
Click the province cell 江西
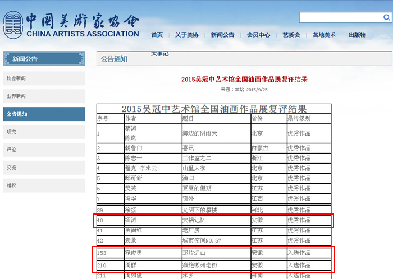pyautogui.click(x=269, y=198)
